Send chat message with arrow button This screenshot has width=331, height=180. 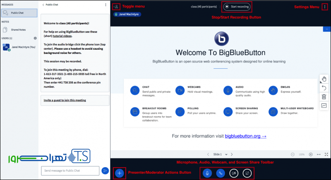point(105,170)
